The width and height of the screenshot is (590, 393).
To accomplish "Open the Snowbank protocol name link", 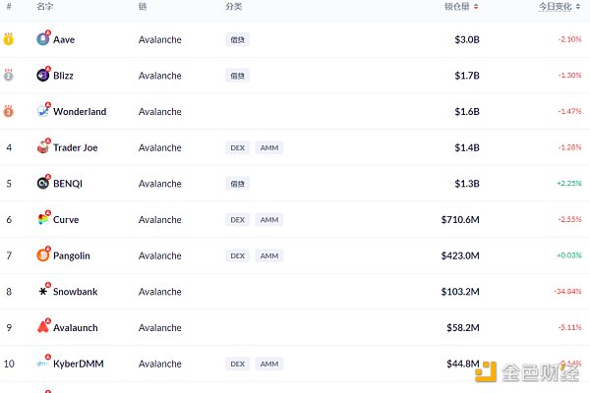I will click(x=76, y=292).
